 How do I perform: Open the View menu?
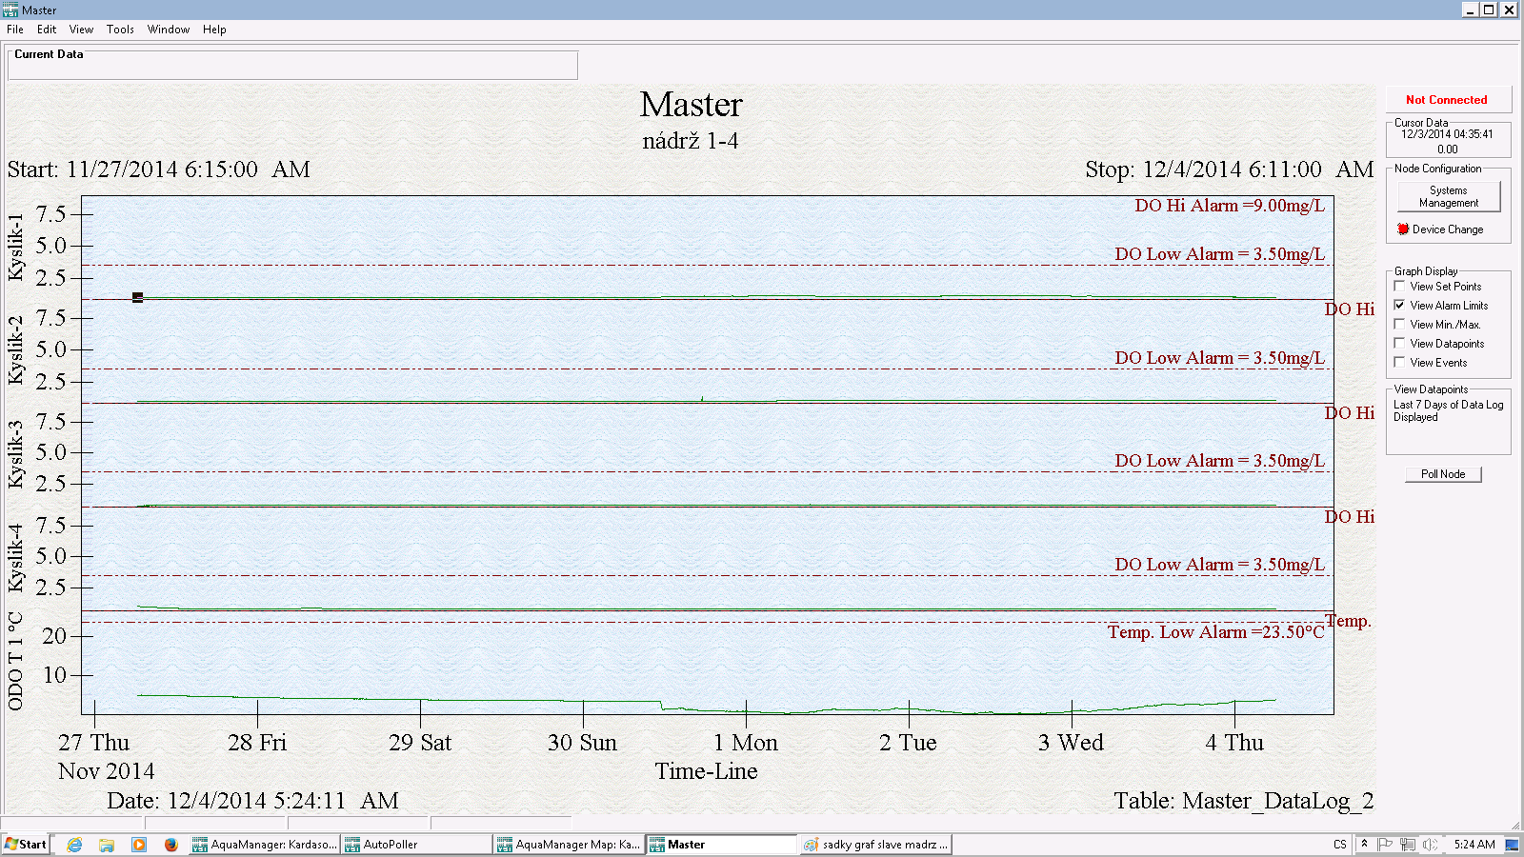point(81,30)
